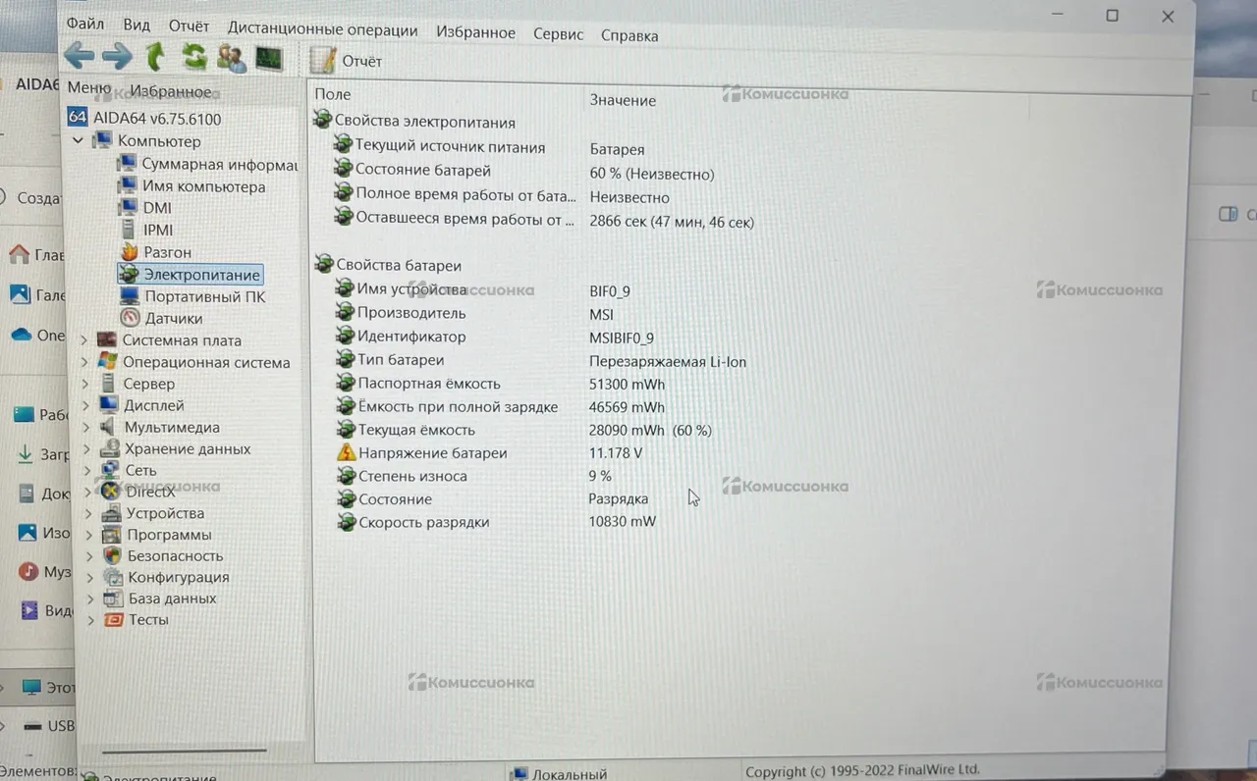Click the Напряжение батареи warning icon
The image size is (1257, 781).
pyautogui.click(x=346, y=452)
